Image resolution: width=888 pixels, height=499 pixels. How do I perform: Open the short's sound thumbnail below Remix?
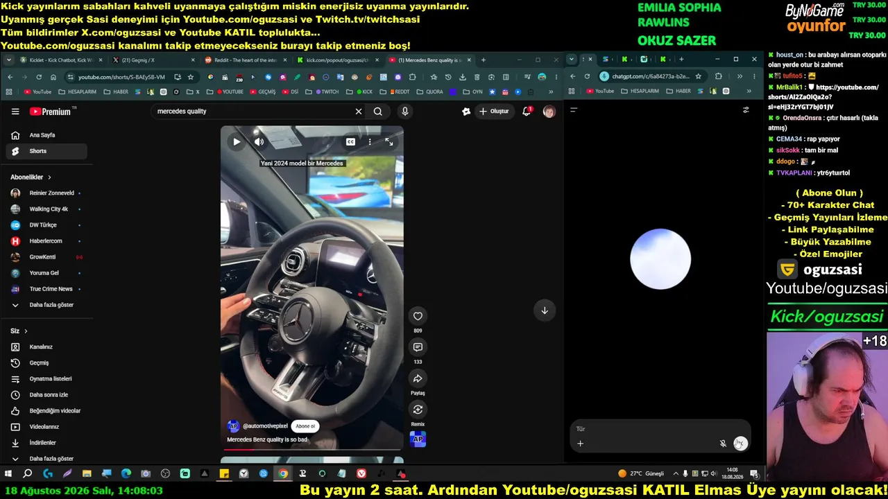(418, 439)
